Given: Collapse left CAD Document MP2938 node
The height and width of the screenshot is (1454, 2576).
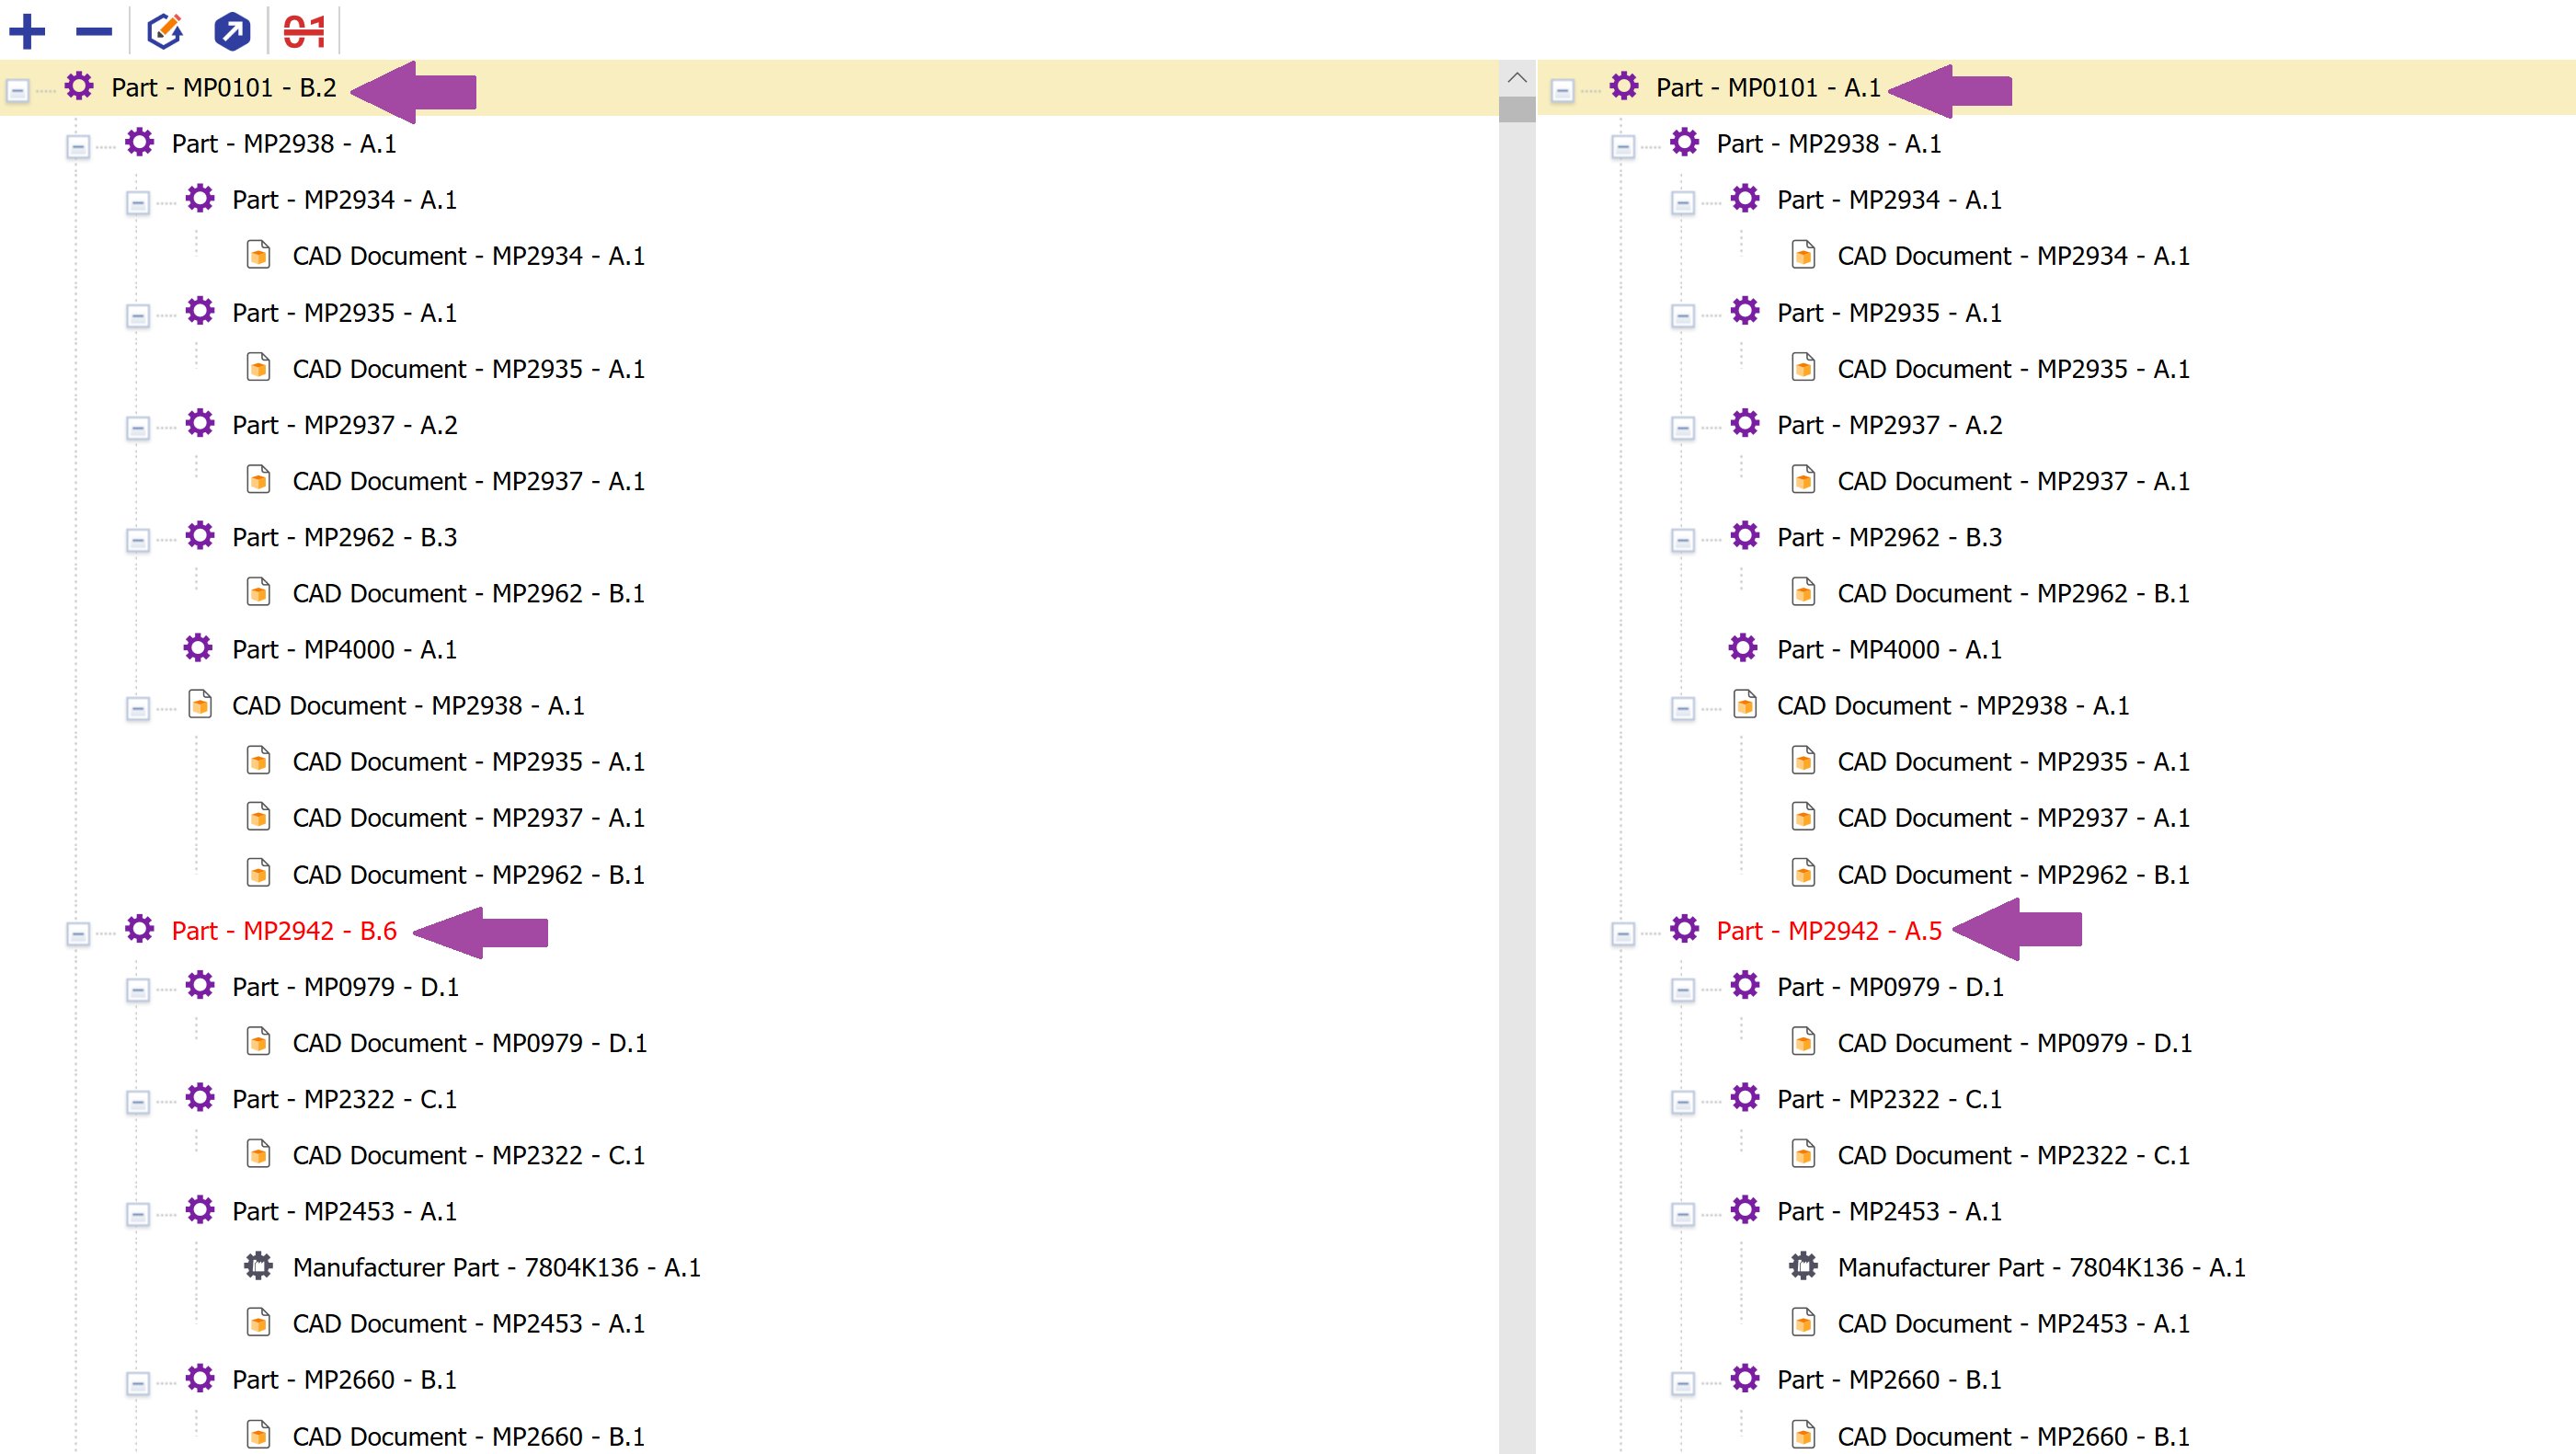Looking at the screenshot, I should point(138,708).
